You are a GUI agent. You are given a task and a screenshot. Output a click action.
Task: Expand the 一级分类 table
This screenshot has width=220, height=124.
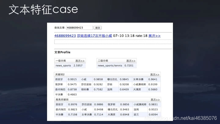click(80, 61)
